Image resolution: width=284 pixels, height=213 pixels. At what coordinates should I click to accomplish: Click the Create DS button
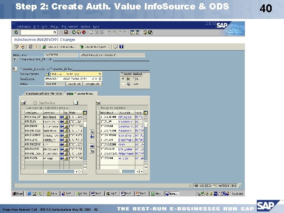pyautogui.click(x=74, y=84)
